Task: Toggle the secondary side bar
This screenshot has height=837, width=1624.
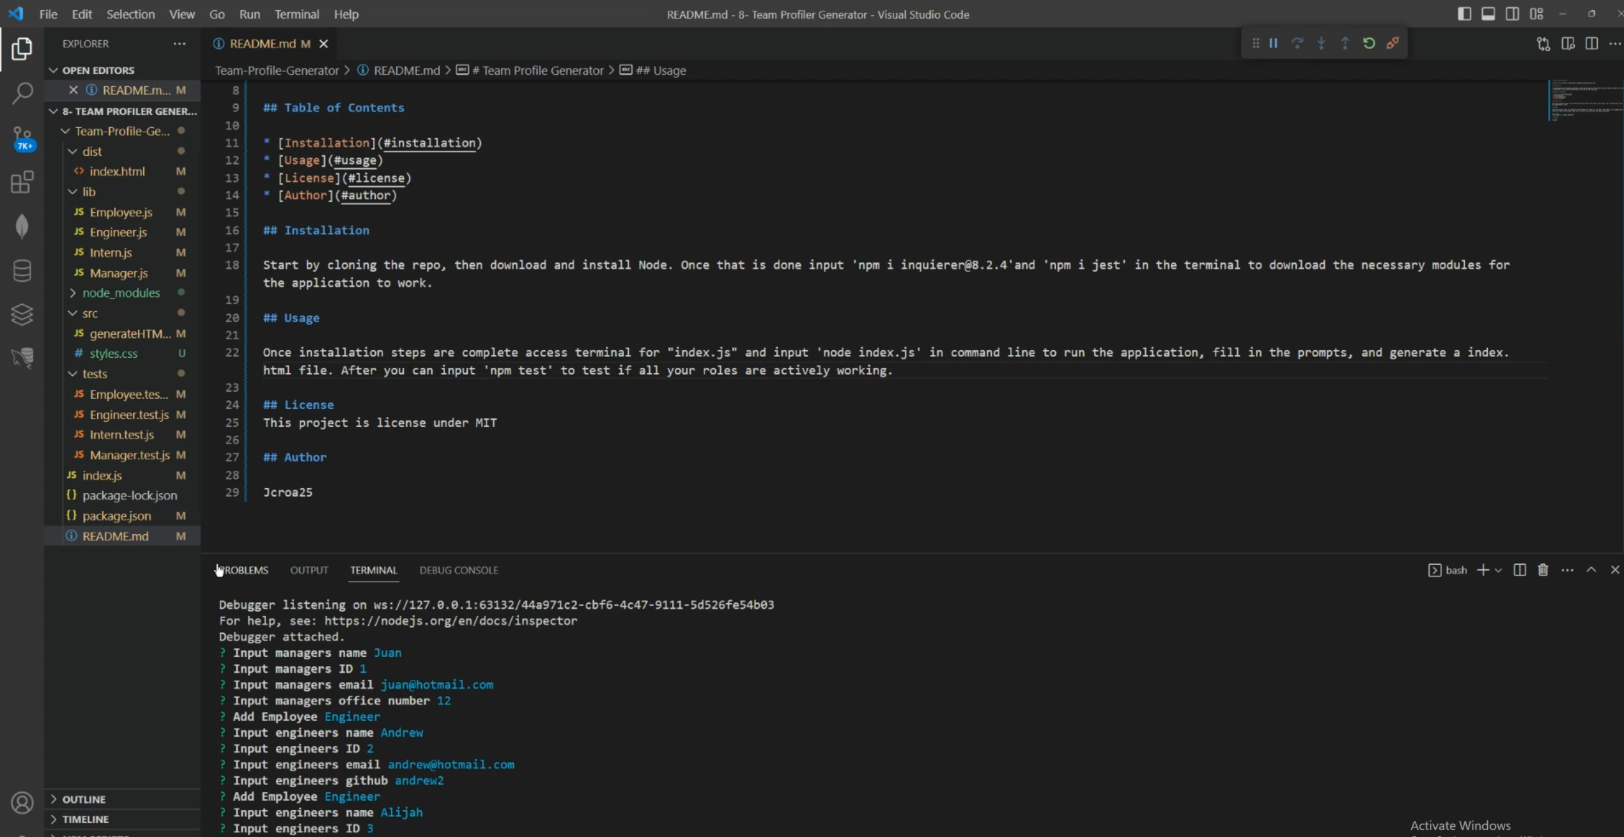Action: click(x=1512, y=14)
